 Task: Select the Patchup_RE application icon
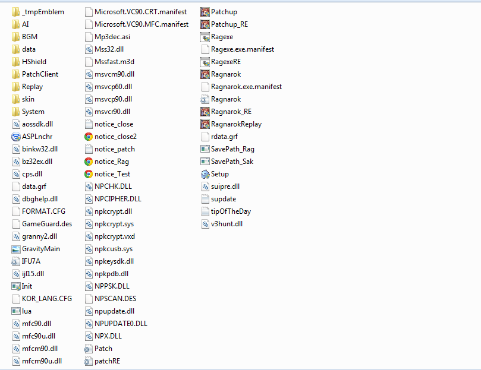pyautogui.click(x=205, y=24)
